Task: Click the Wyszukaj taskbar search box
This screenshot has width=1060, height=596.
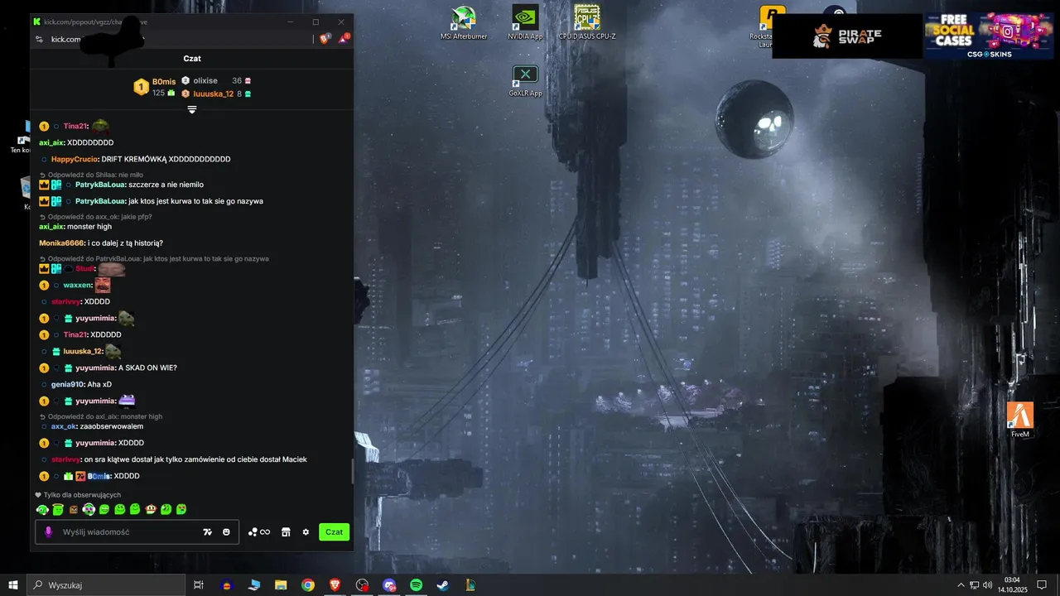Action: 106,585
